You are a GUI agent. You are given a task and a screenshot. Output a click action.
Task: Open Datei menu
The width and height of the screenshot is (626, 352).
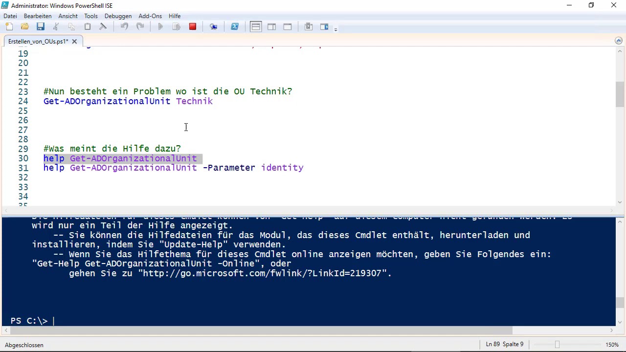10,16
